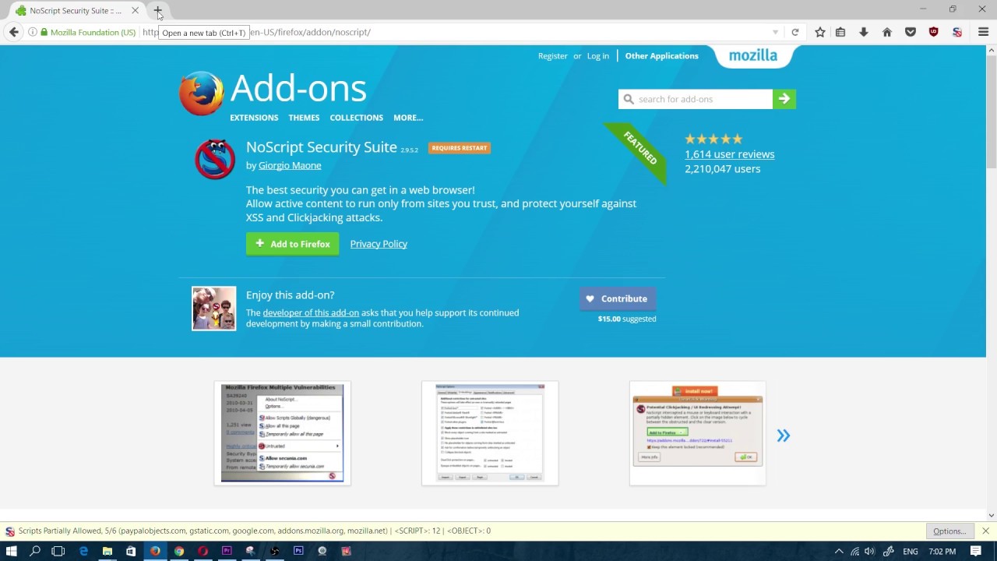The width and height of the screenshot is (997, 561).
Task: Open the Themes menu item
Action: tap(304, 118)
